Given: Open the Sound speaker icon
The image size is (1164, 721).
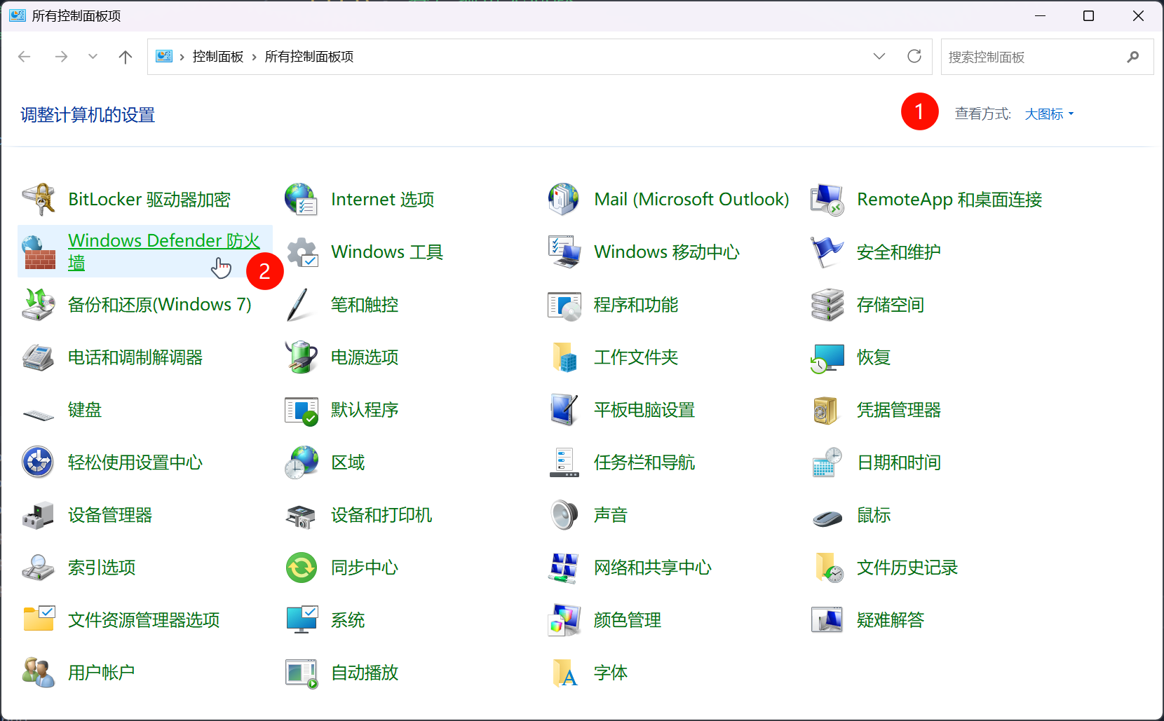Looking at the screenshot, I should coord(564,515).
